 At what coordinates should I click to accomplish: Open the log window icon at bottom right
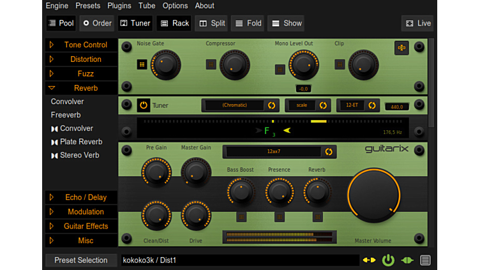[x=426, y=260]
